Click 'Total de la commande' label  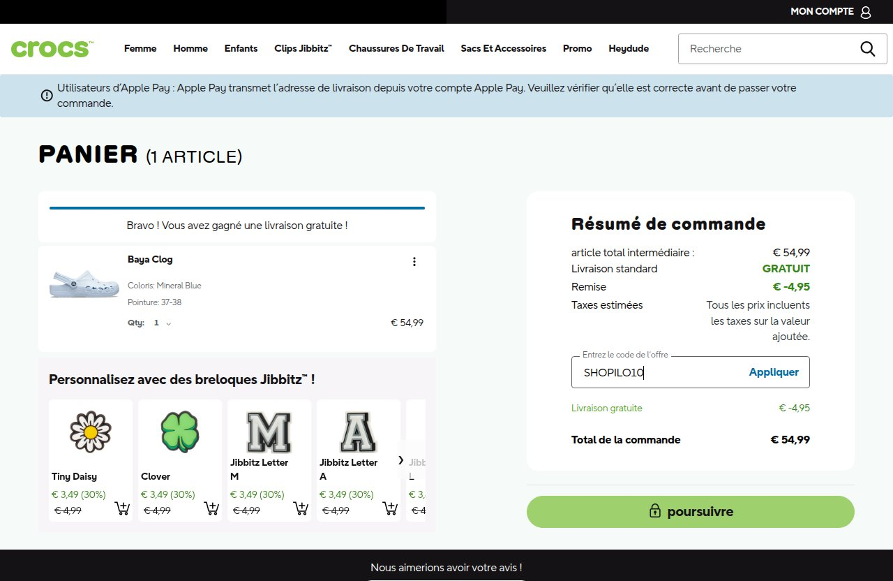(626, 440)
